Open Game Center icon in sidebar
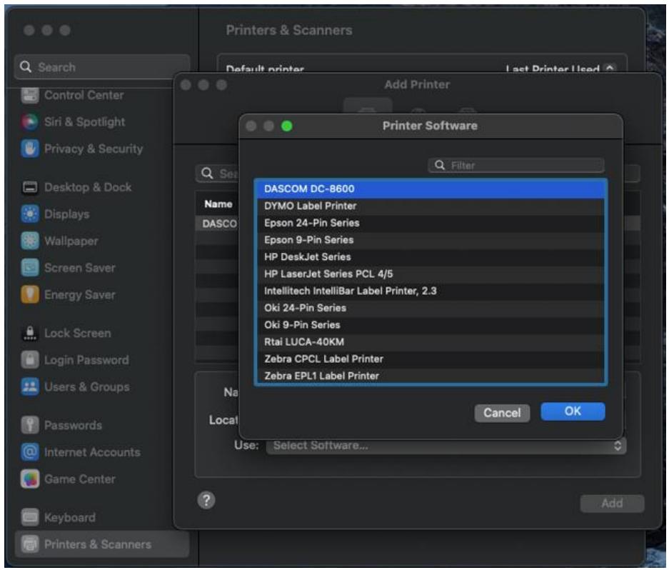This screenshot has height=570, width=669. pyautogui.click(x=30, y=479)
